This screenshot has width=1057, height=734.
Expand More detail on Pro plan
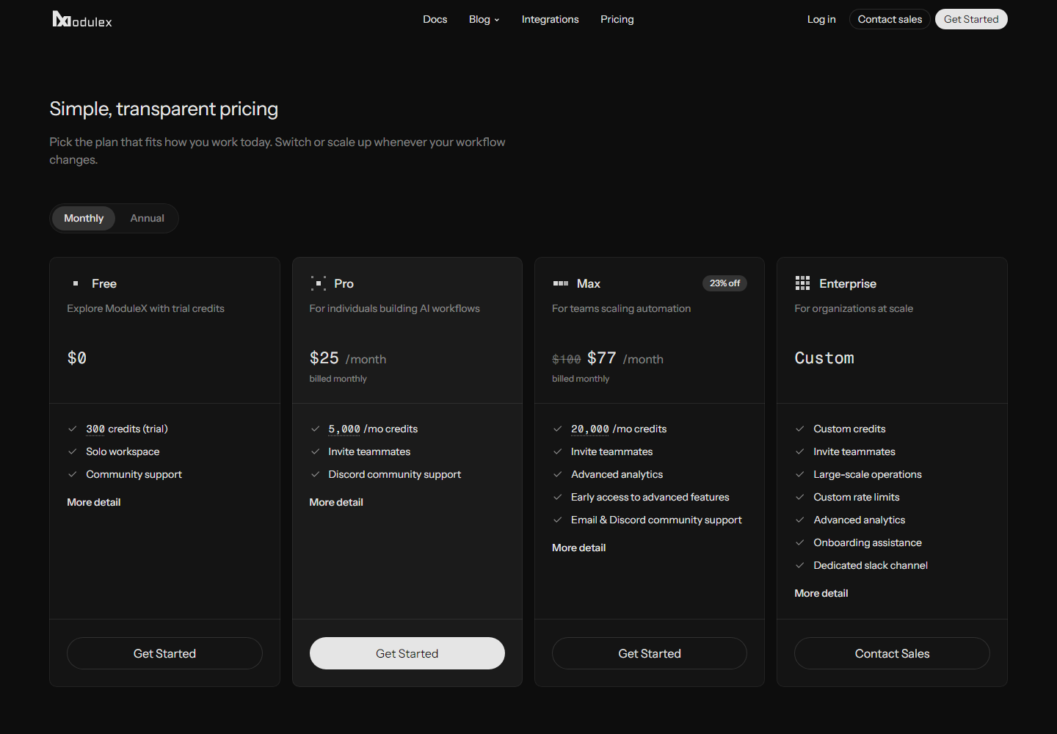[x=336, y=502]
